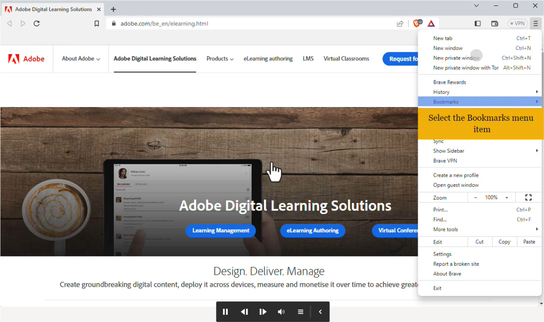Expand the History submenu

(479, 92)
